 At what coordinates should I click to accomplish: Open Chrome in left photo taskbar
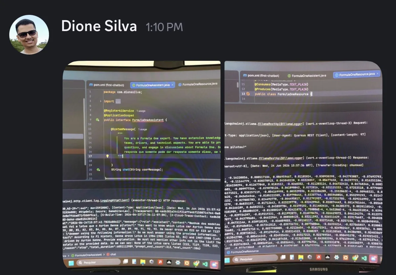196,264
